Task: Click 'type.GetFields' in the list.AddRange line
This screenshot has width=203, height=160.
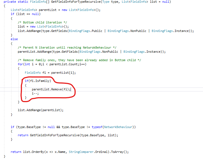Action: click(55, 31)
